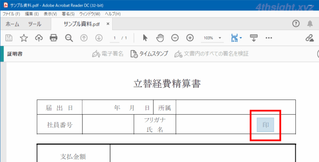Click 文書内のすべての署名を検証 button
Screen dimensions: 319x162
(212, 54)
